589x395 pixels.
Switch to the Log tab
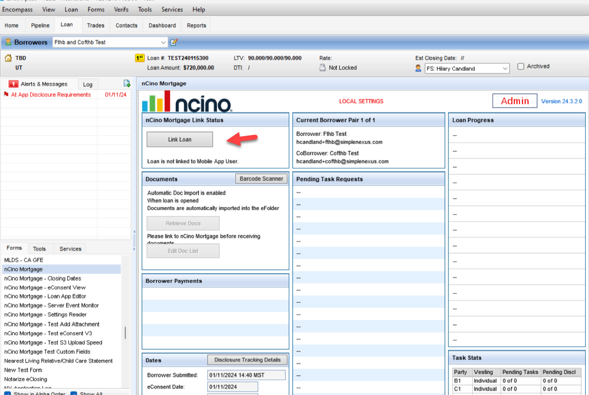(x=88, y=85)
